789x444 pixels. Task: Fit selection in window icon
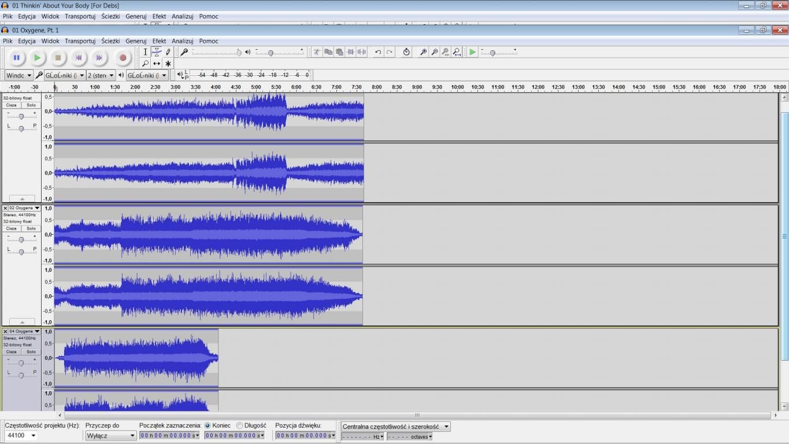click(446, 52)
